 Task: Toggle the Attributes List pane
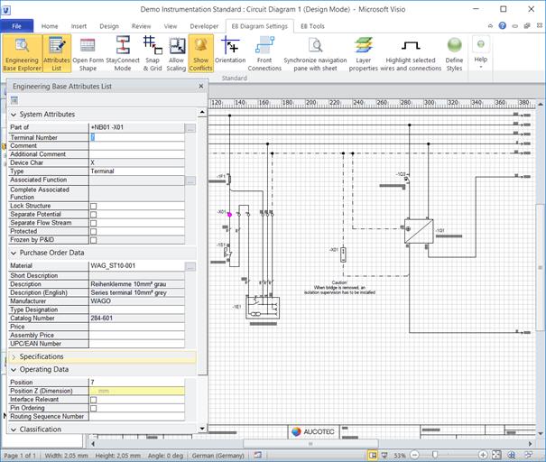click(x=57, y=54)
